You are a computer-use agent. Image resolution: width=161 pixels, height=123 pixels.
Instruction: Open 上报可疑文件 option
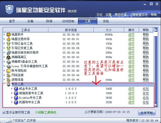coord(139,15)
